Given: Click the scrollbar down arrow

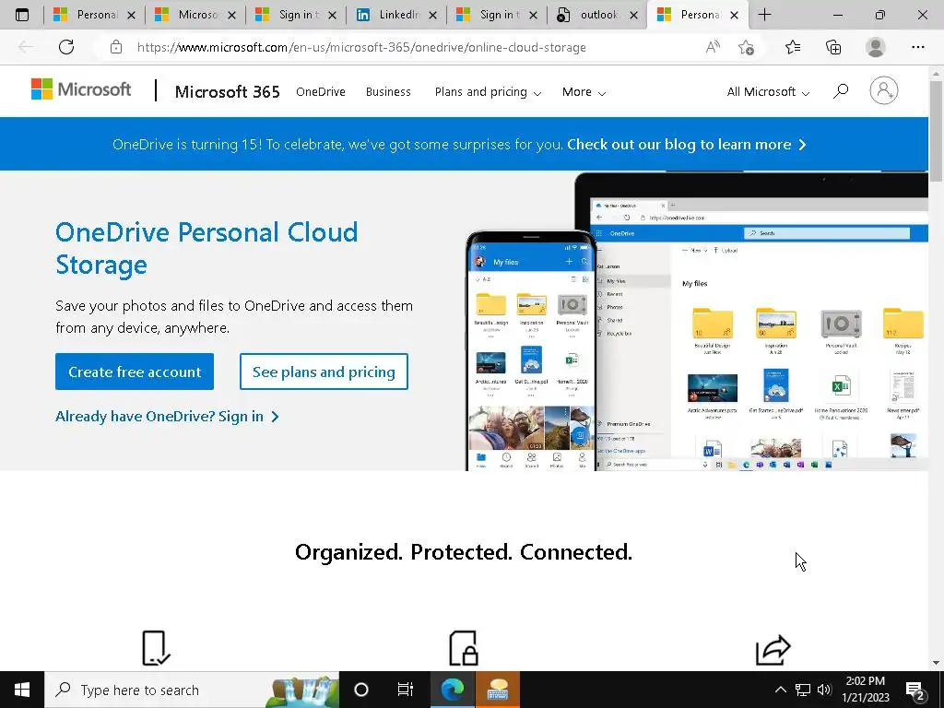Looking at the screenshot, I should pos(937,663).
